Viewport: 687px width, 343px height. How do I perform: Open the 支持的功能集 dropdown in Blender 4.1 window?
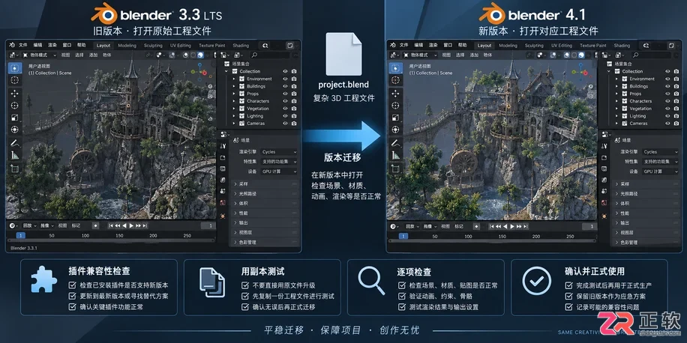pyautogui.click(x=661, y=162)
